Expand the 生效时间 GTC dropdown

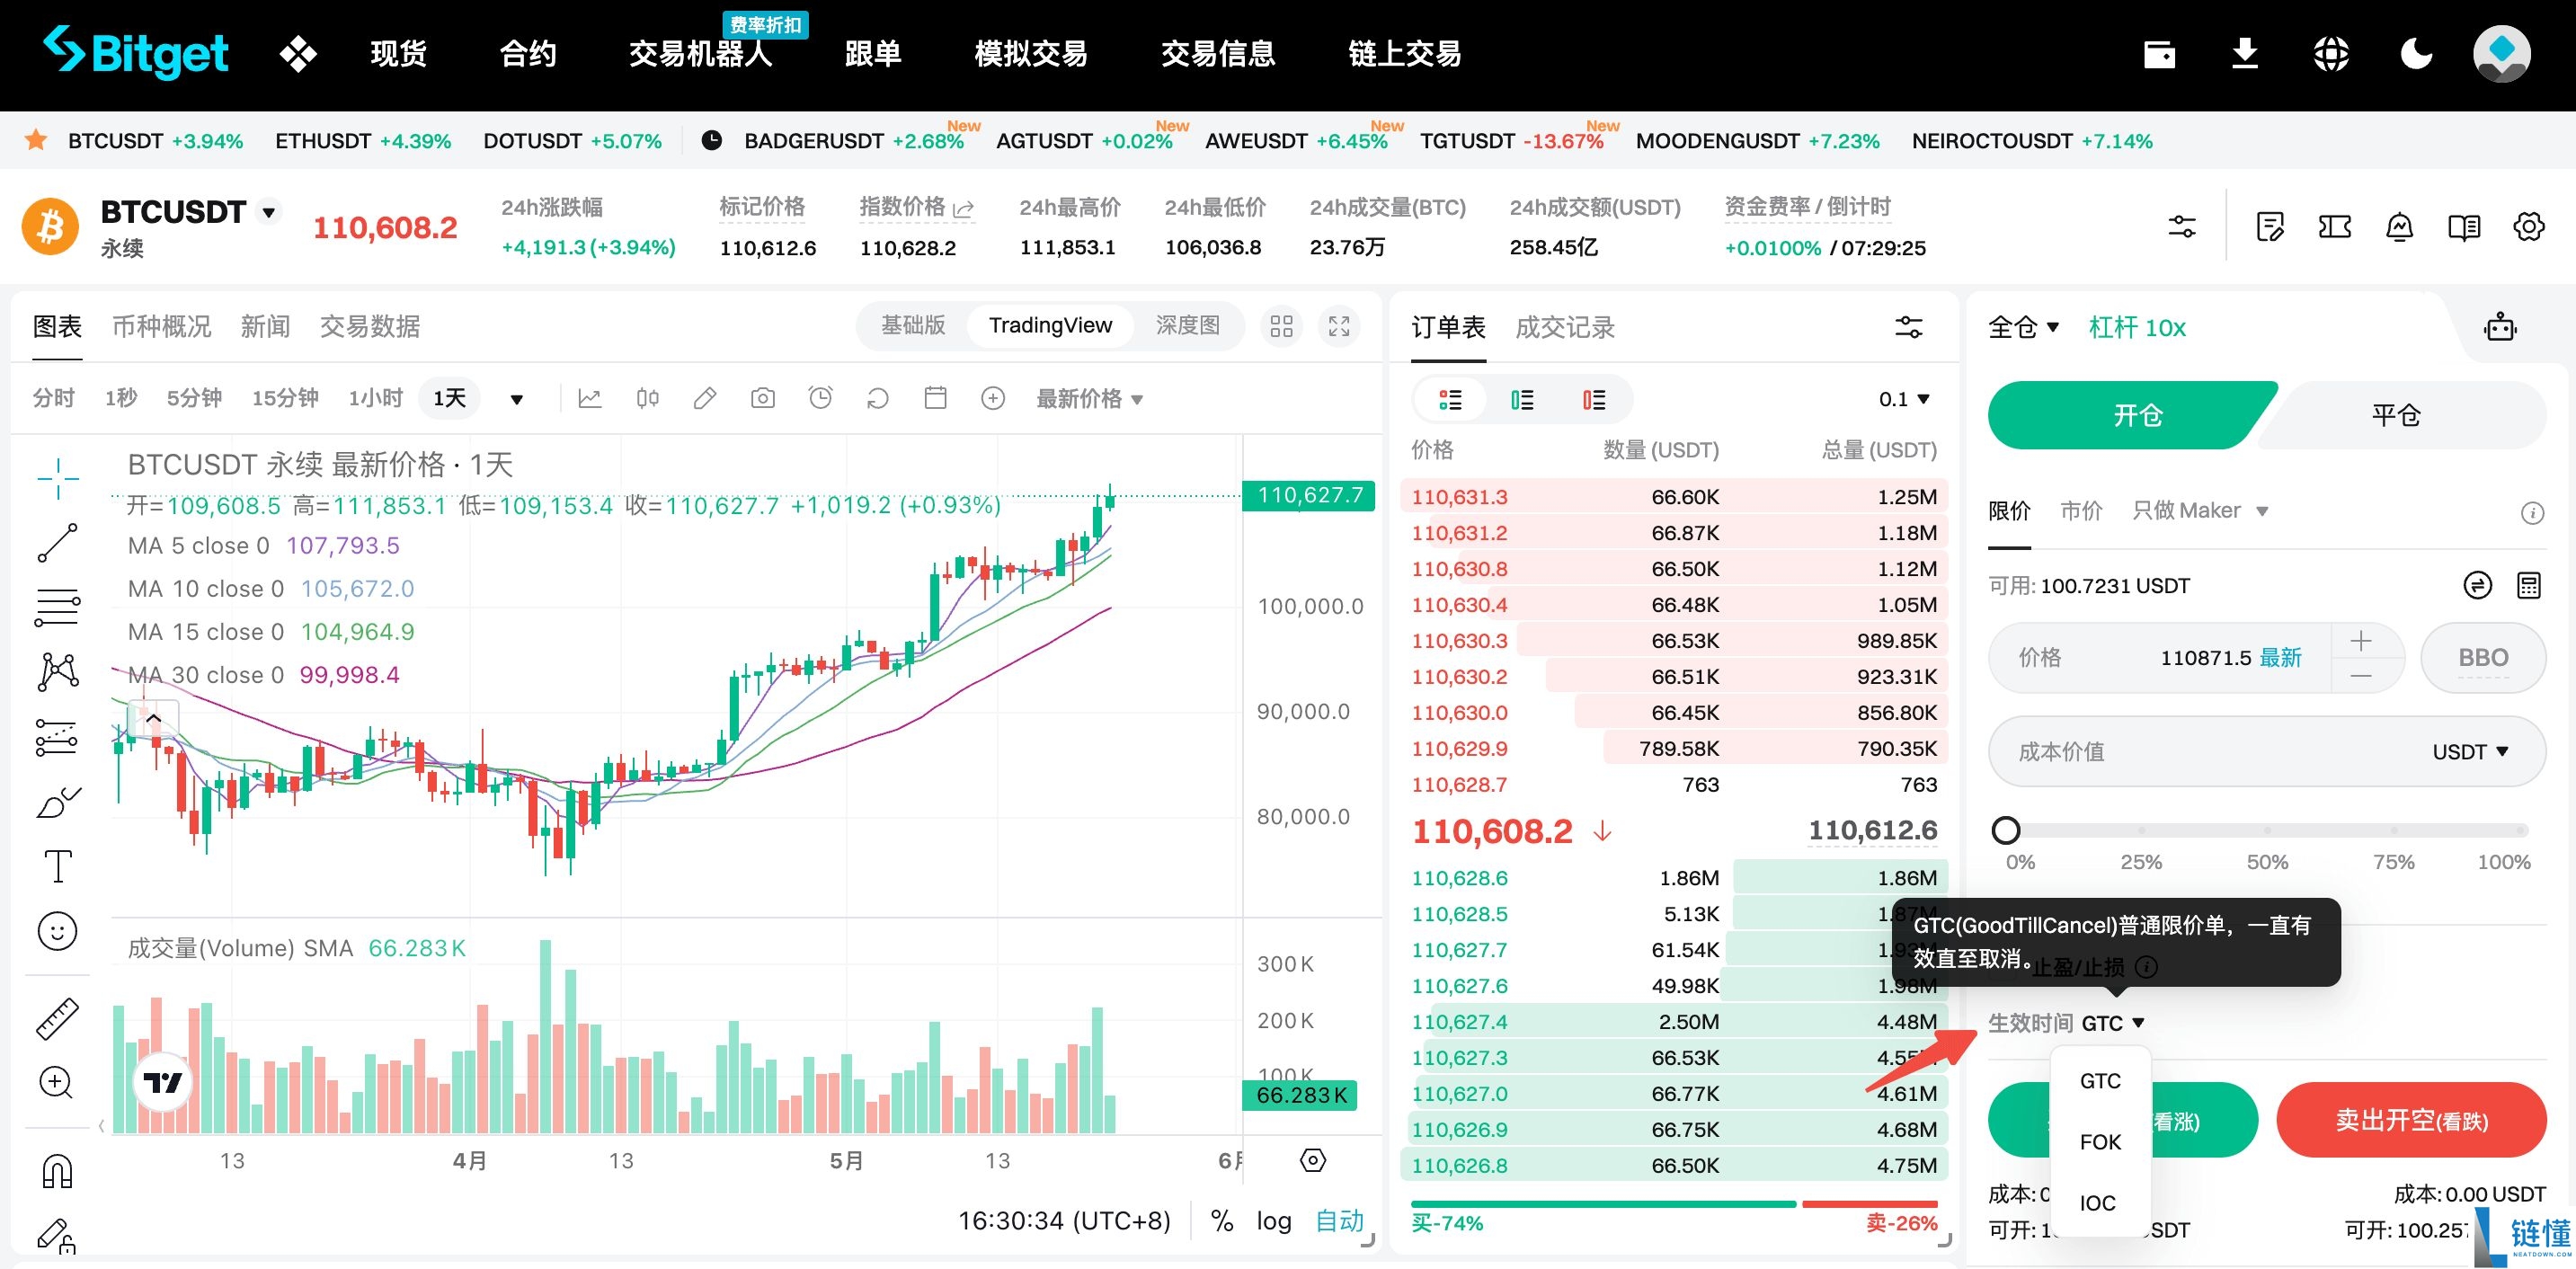click(2113, 1023)
